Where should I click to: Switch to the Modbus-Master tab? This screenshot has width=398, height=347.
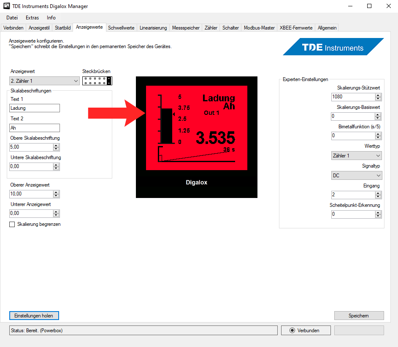pos(259,28)
